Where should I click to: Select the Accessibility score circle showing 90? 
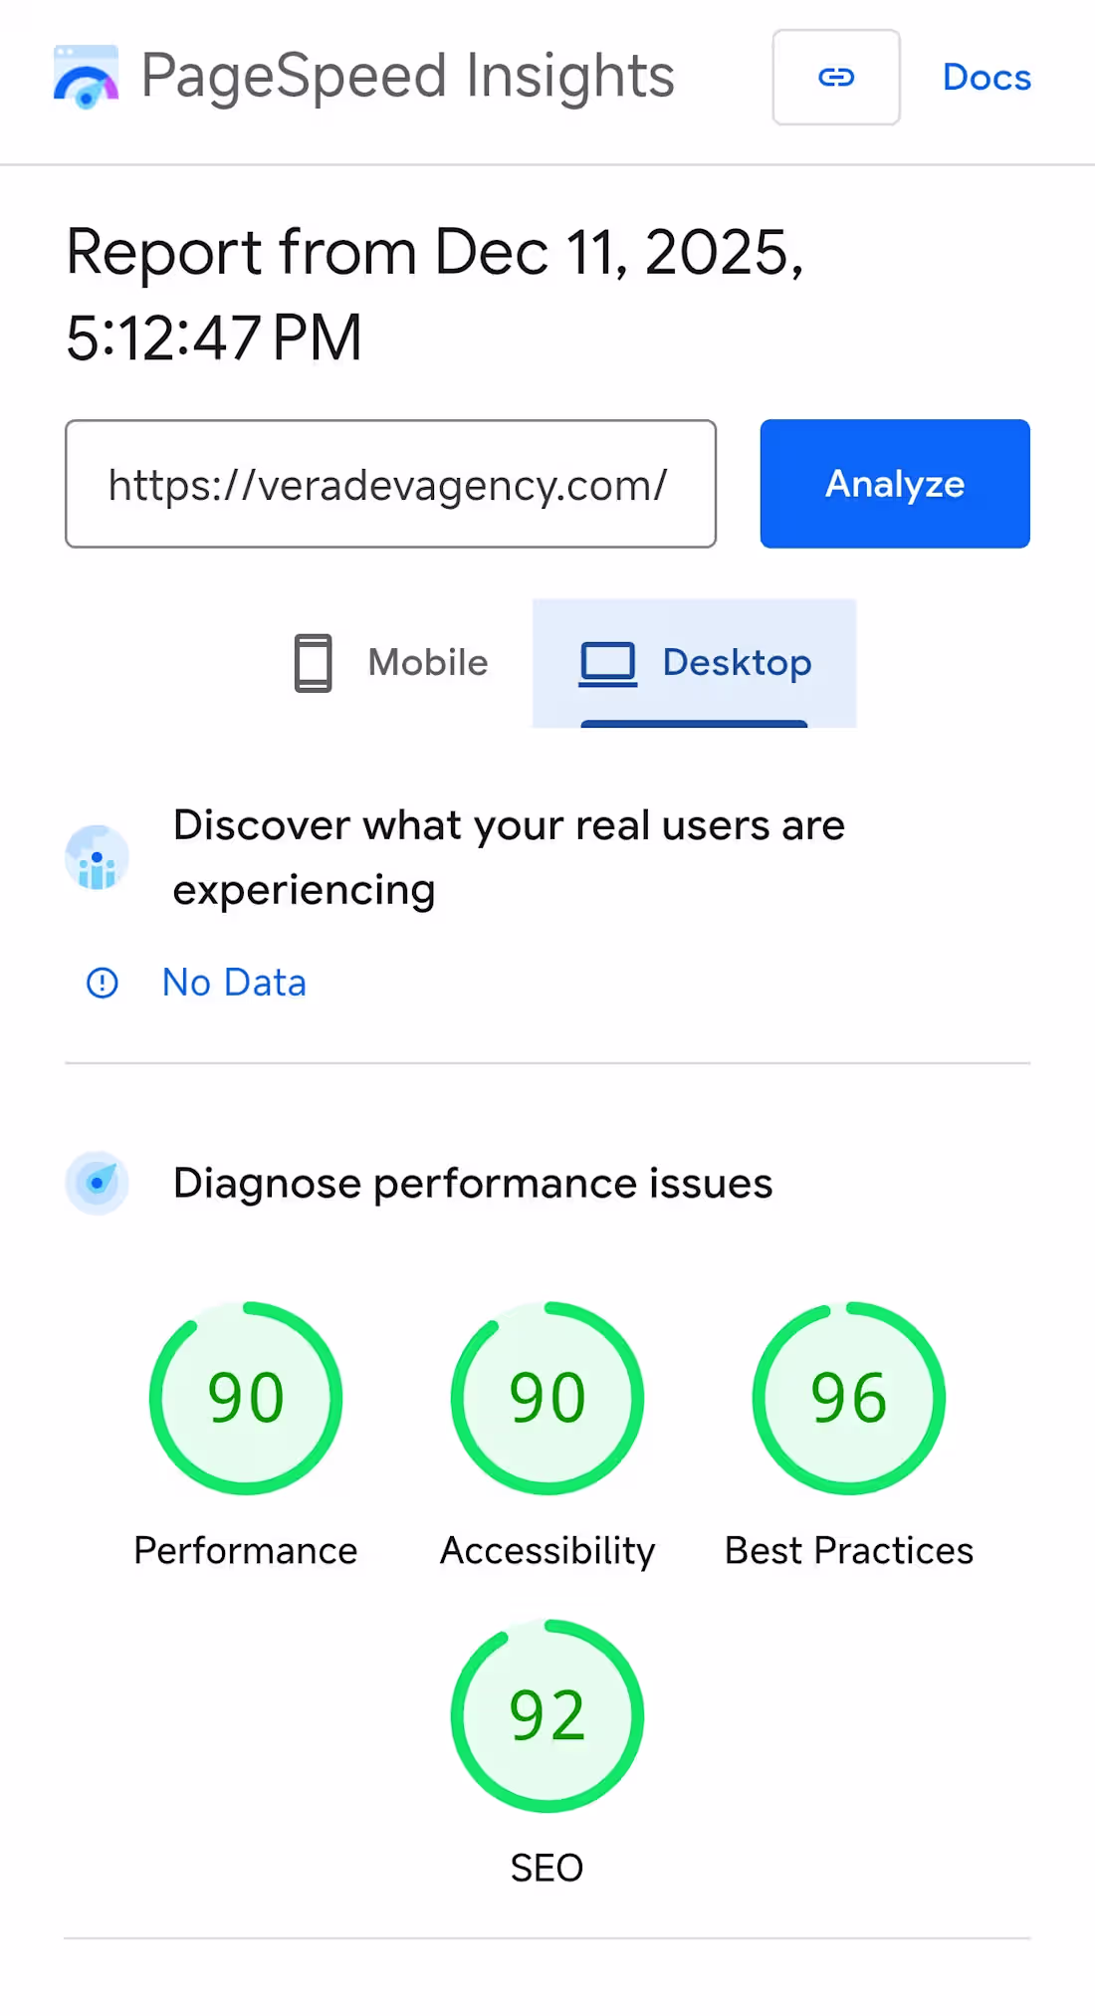click(547, 1398)
